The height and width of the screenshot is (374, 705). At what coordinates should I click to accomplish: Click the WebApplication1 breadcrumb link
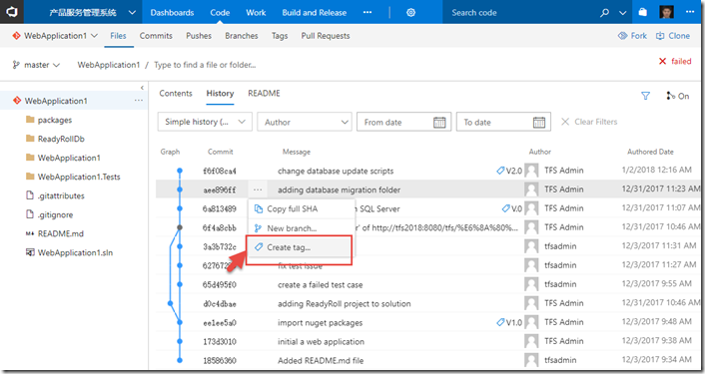[109, 65]
